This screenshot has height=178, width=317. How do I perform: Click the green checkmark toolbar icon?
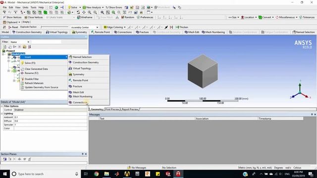[x=56, y=7]
